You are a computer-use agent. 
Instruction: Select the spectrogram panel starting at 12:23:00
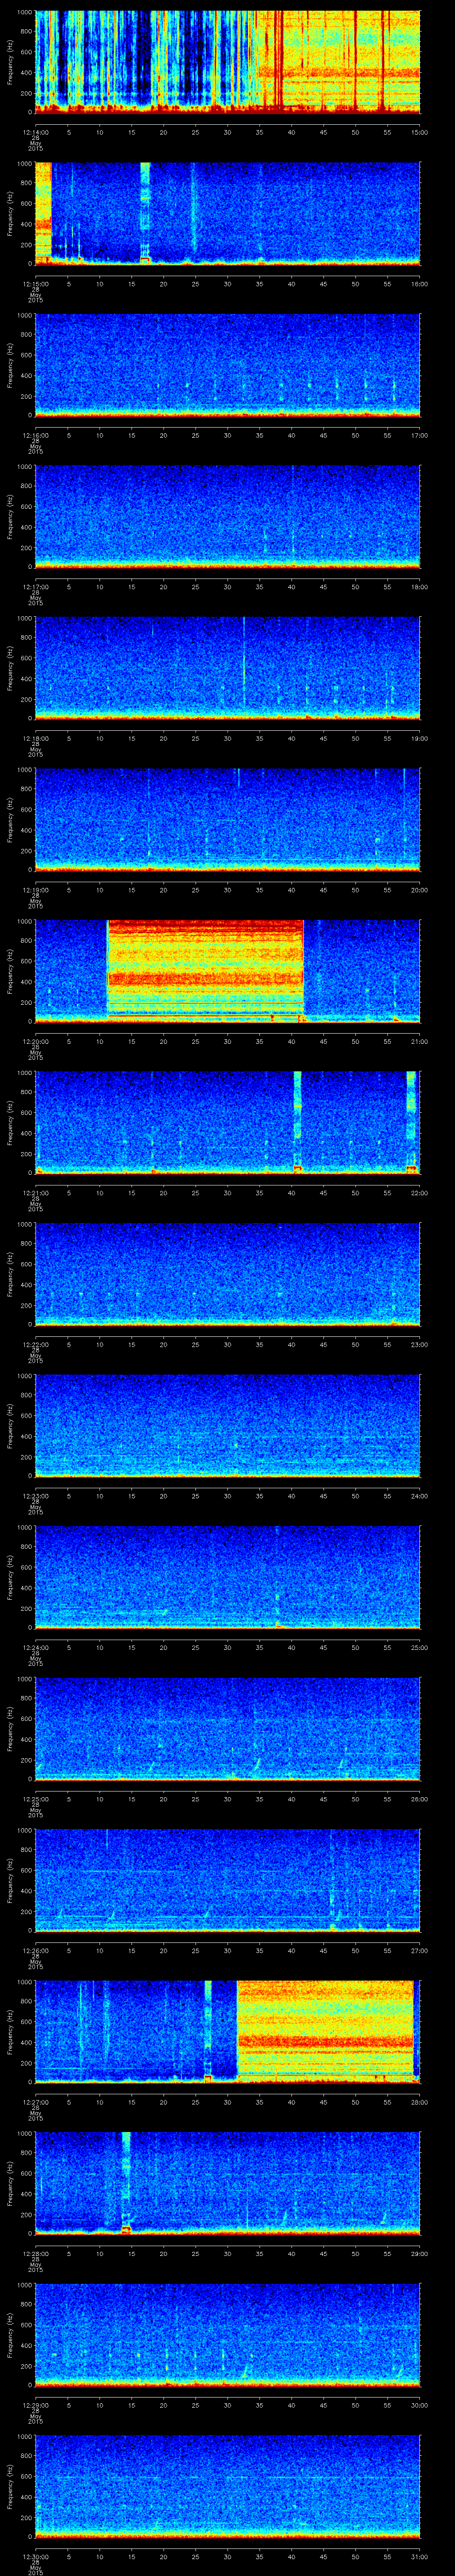pos(228,1426)
